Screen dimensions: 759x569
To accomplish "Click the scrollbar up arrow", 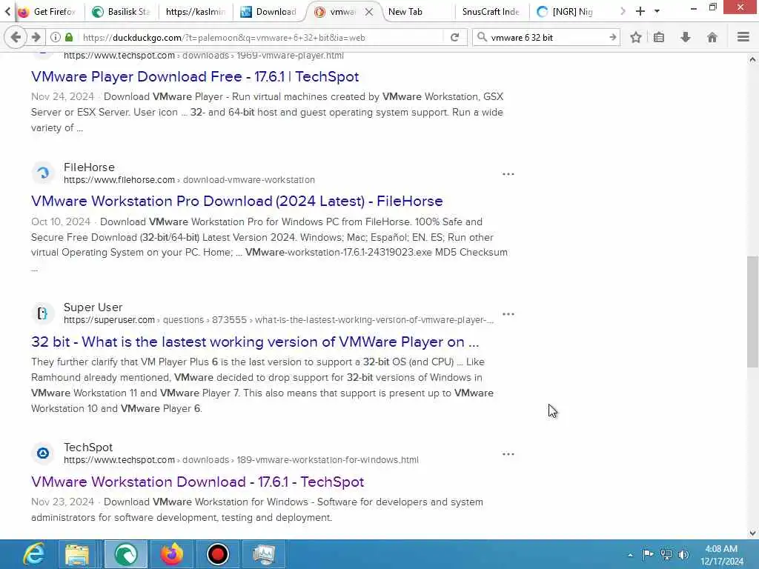I will coord(752,59).
